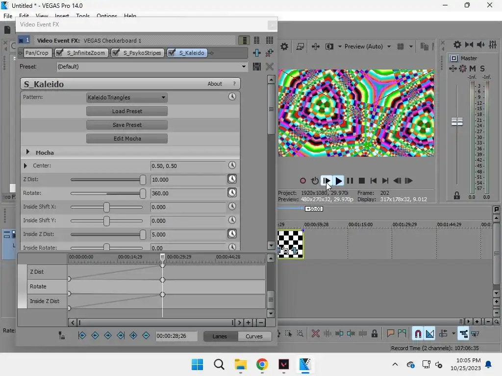The width and height of the screenshot is (502, 376).
Task: Toggle the Master fader lock icon
Action: coord(457,195)
